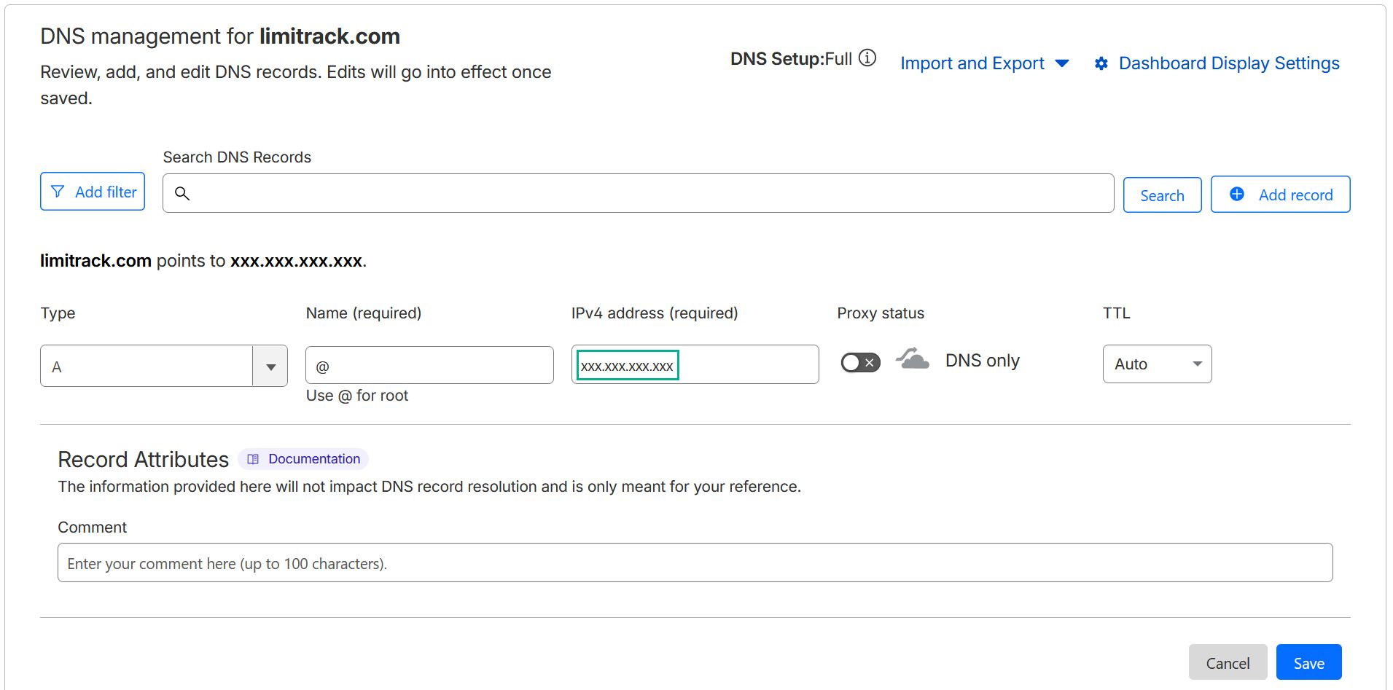Image resolution: width=1393 pixels, height=690 pixels.
Task: Click the funnel filter icon
Action: pos(58,192)
